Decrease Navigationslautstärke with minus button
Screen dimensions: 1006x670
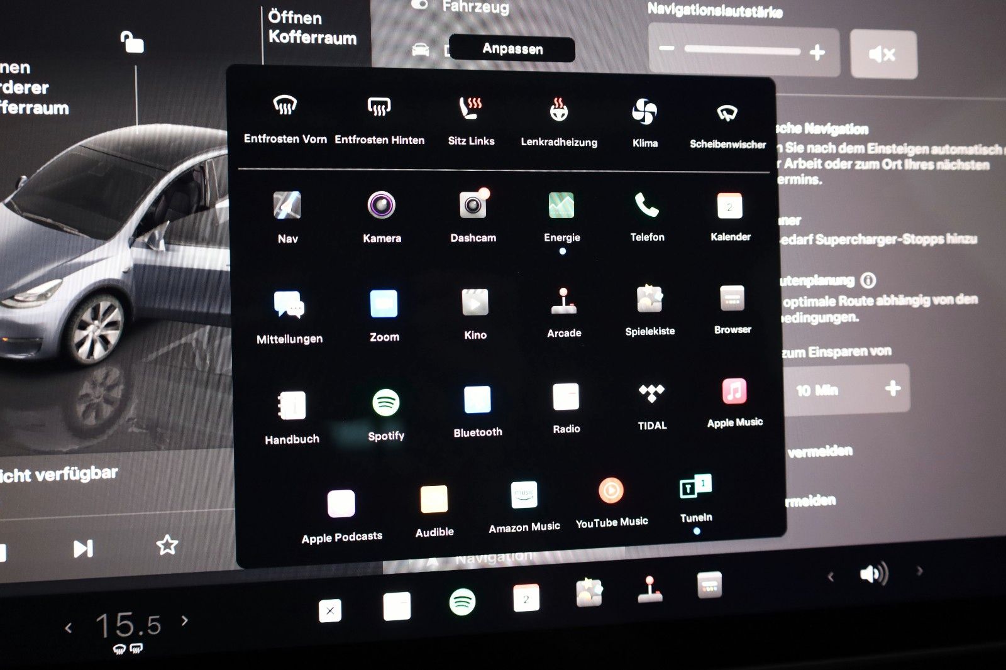coord(667,48)
